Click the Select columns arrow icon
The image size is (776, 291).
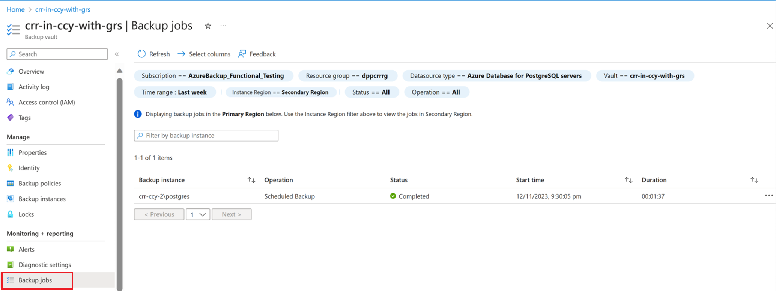tap(181, 54)
